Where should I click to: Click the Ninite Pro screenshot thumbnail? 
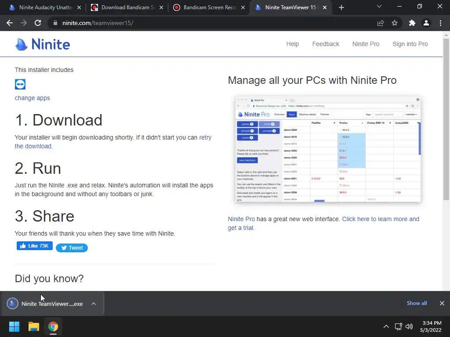point(328,149)
